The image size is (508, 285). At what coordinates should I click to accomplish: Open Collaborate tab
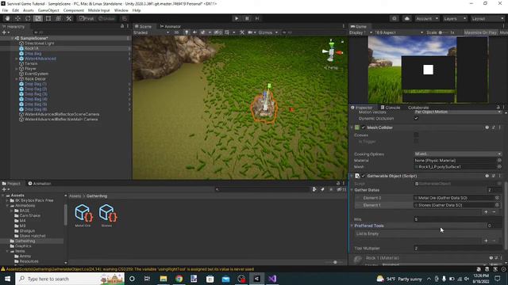[418, 108]
